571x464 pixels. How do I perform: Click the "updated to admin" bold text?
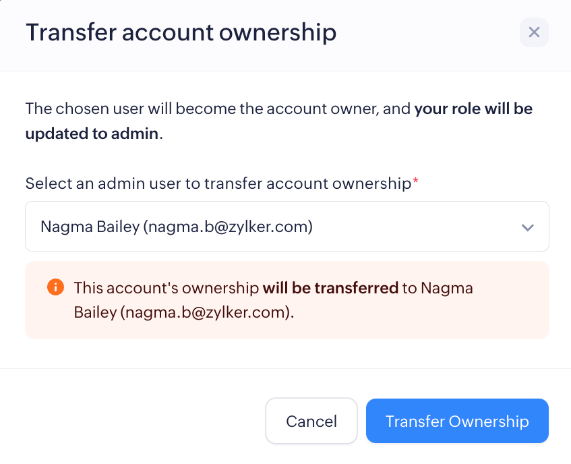[93, 133]
